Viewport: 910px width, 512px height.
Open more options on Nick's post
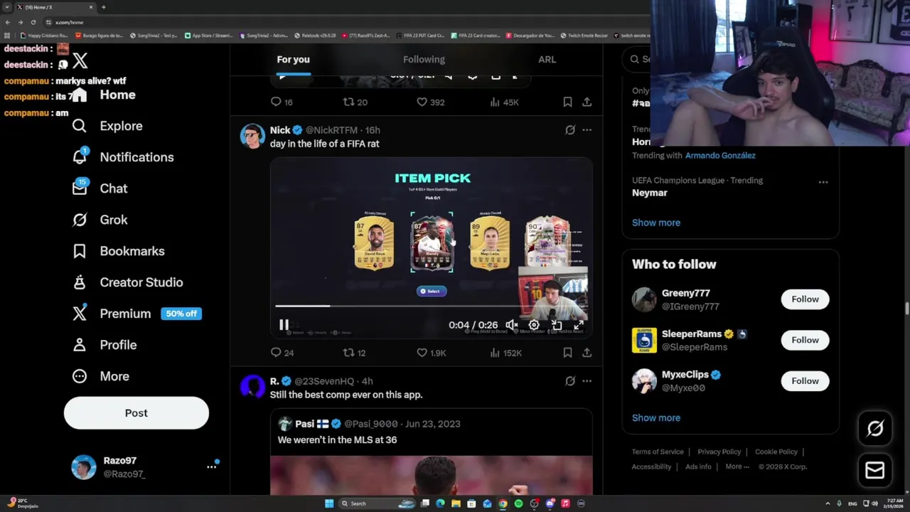(587, 130)
